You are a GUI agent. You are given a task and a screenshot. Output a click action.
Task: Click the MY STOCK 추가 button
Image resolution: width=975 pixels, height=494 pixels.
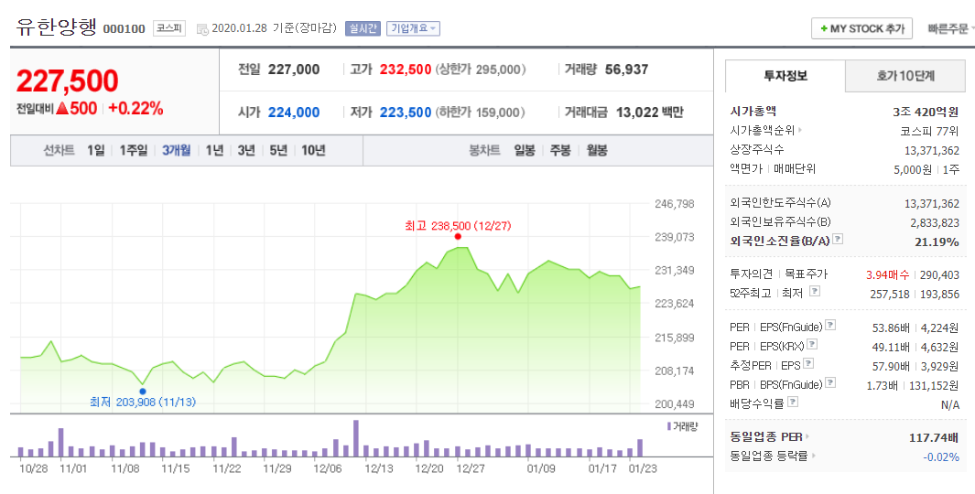(861, 28)
